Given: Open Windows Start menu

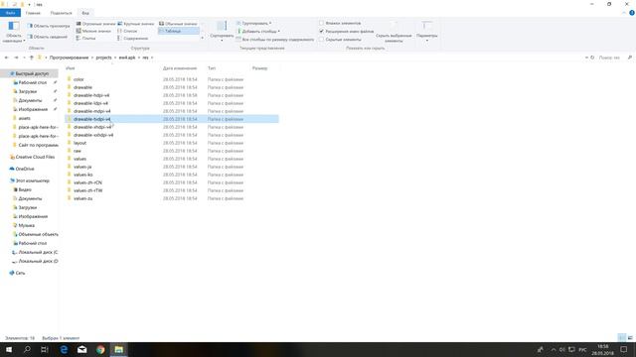Looking at the screenshot, I should coord(9,349).
